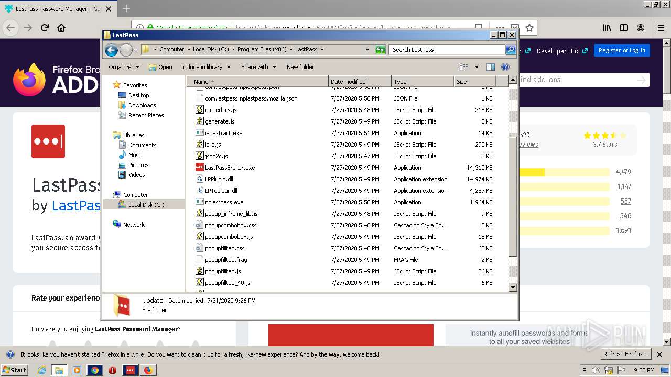Open Firefox hamburger menu

click(661, 28)
